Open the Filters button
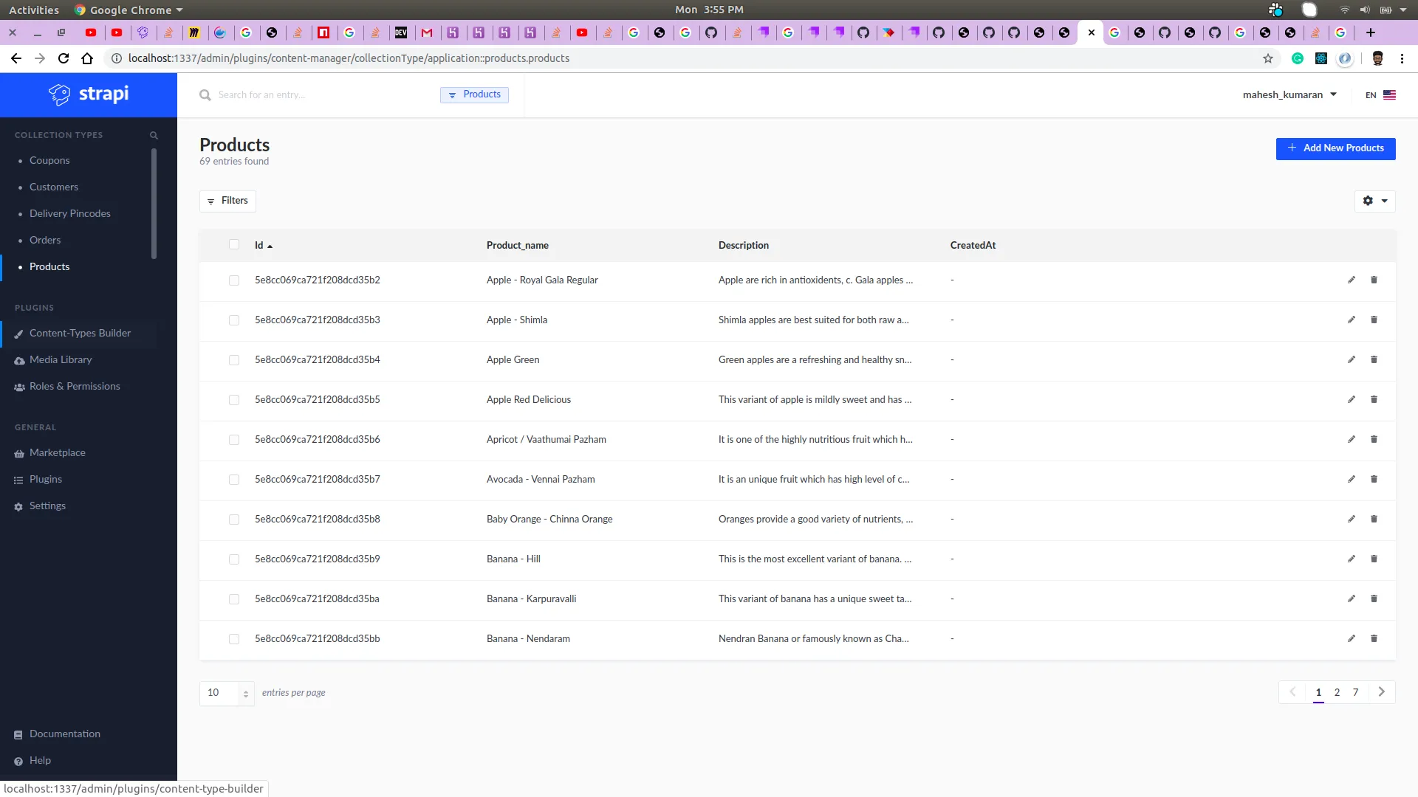The image size is (1418, 797). [x=227, y=201]
